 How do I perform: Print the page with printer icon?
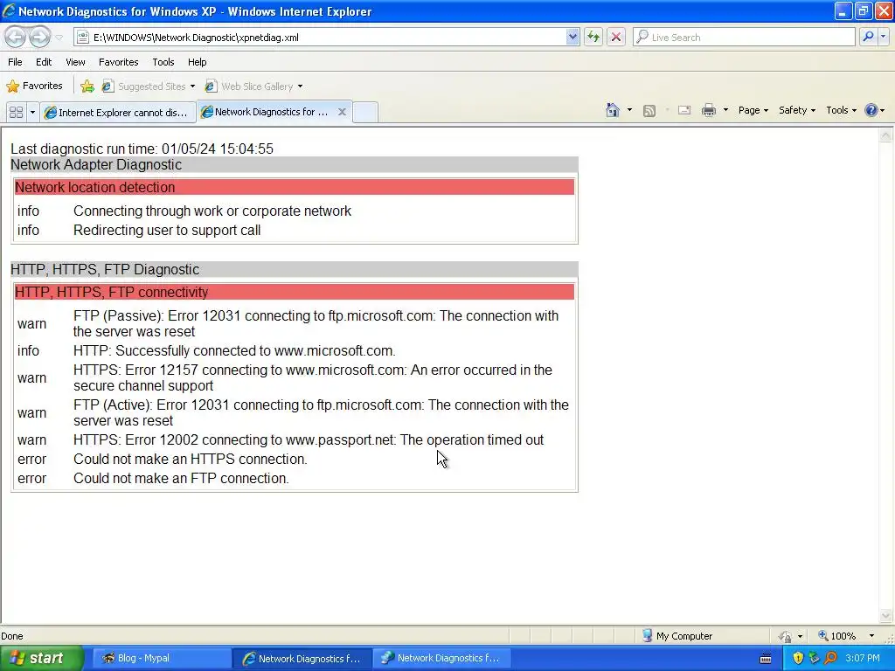pyautogui.click(x=708, y=111)
